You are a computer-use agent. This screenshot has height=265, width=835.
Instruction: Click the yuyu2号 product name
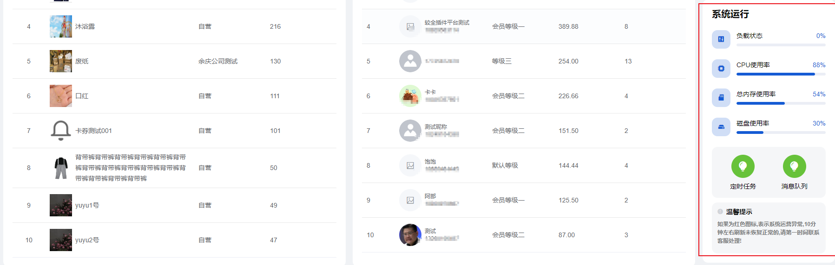[x=87, y=240]
